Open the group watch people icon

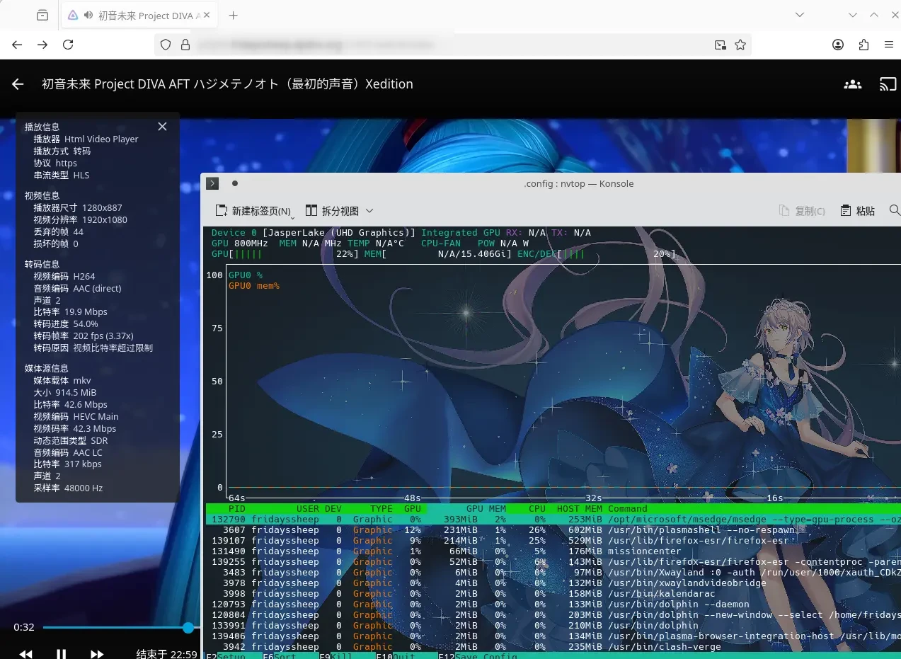(x=853, y=84)
